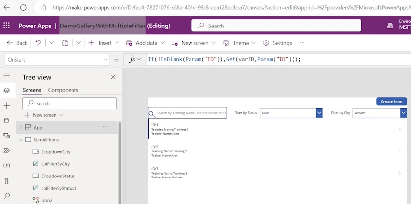Screen dimensions: 411x204
Task: Open the Advanced tools icon in the left rail
Action: point(7,181)
